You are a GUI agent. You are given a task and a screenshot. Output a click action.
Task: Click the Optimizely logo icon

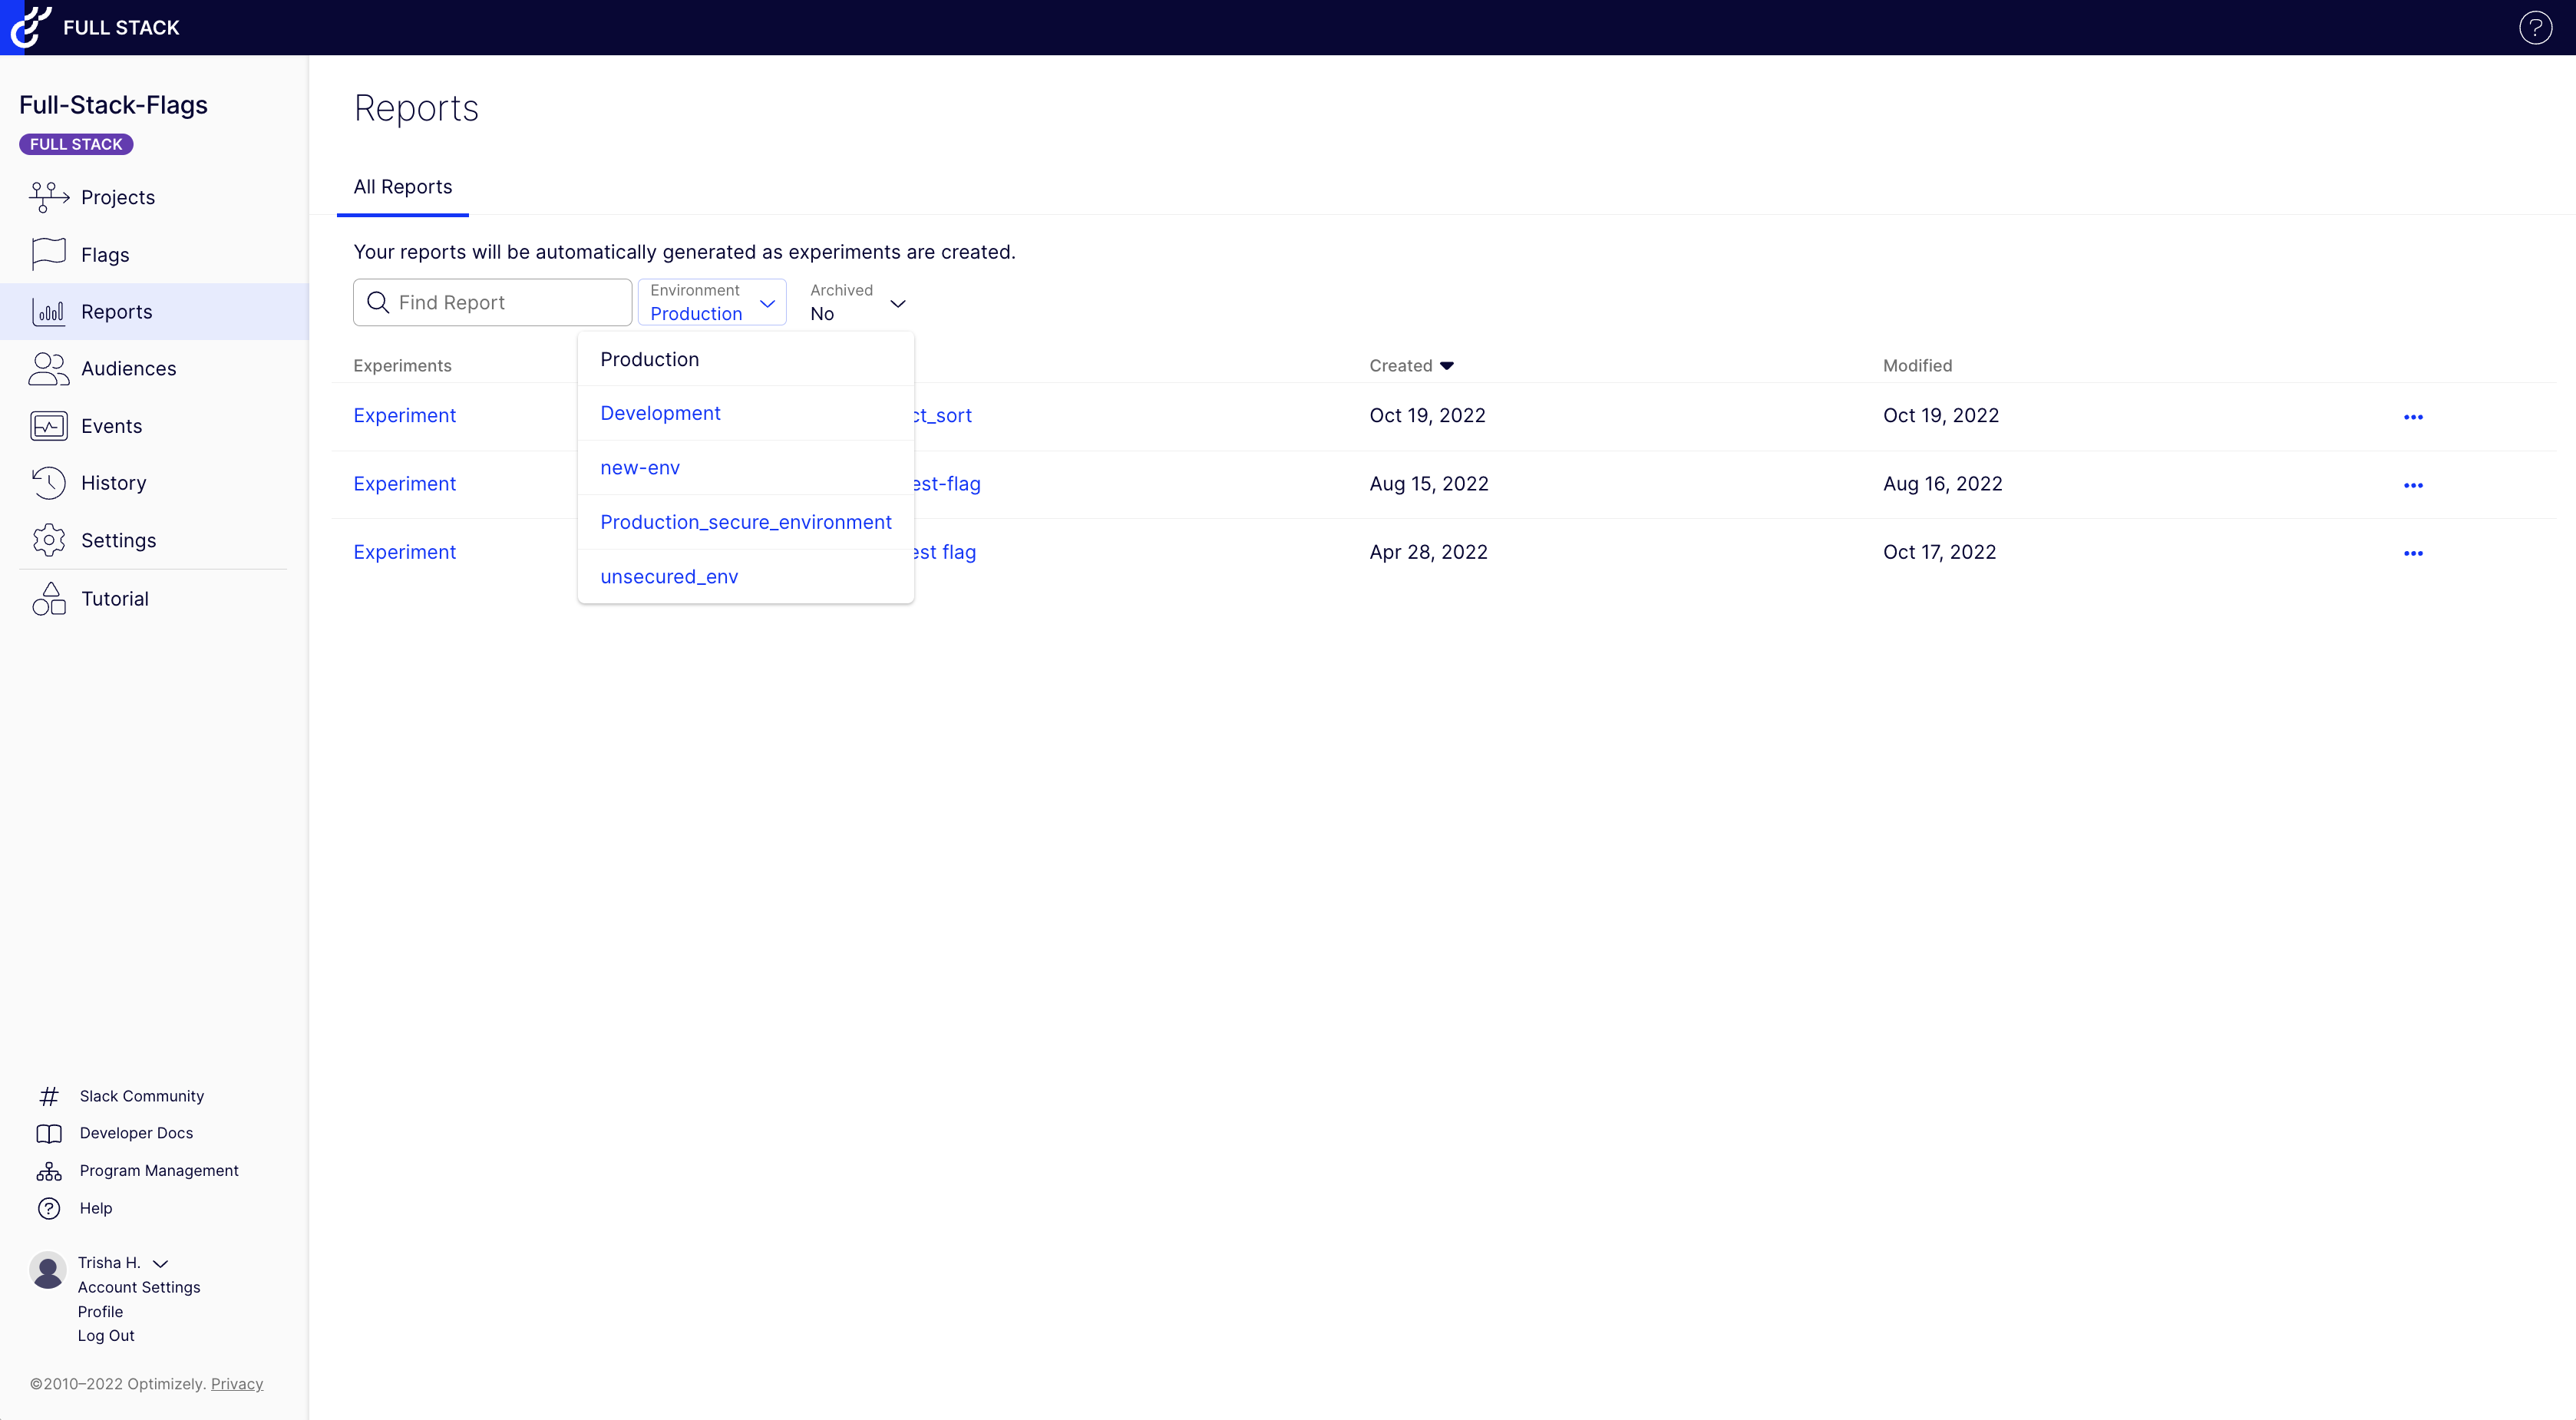(29, 27)
